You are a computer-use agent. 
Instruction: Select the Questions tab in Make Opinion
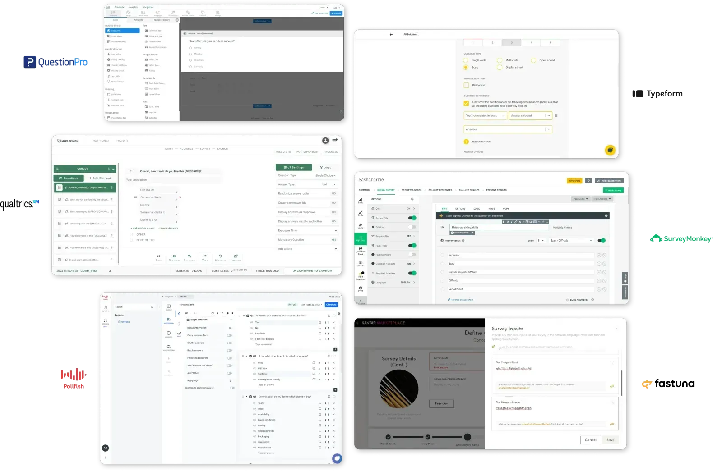pos(69,178)
